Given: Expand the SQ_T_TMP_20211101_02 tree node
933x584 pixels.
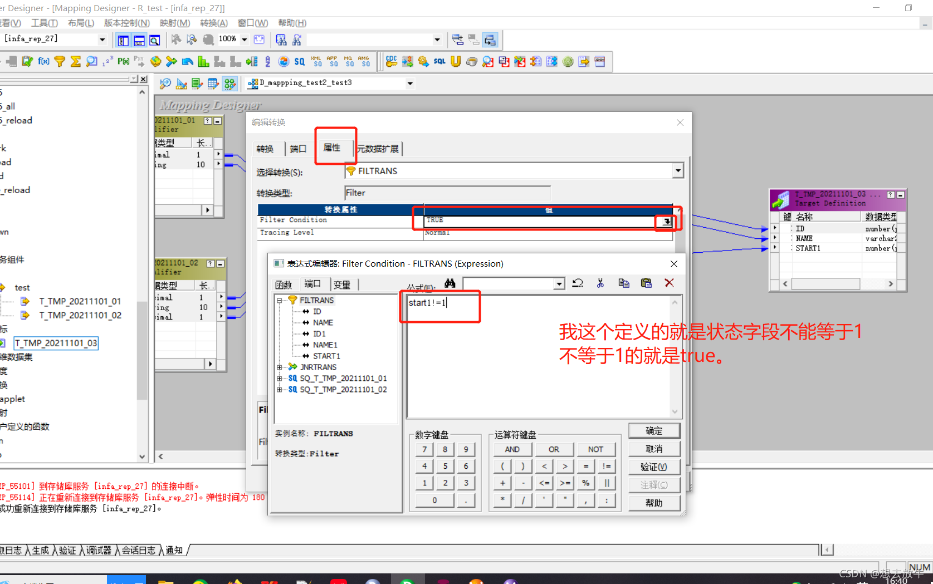Looking at the screenshot, I should [280, 389].
